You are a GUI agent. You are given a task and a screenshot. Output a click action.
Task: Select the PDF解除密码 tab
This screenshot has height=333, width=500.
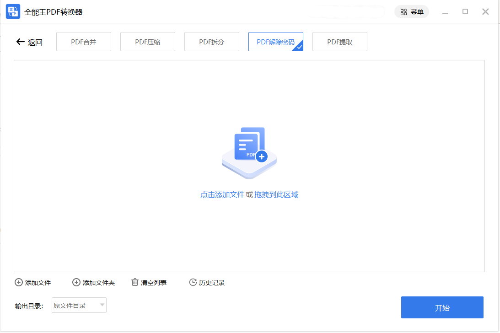click(x=276, y=42)
